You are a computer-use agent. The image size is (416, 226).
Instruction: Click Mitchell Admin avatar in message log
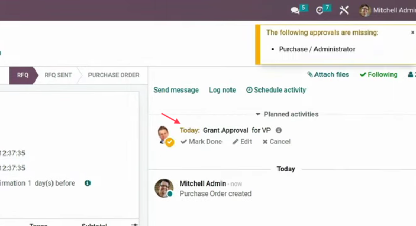(x=164, y=188)
